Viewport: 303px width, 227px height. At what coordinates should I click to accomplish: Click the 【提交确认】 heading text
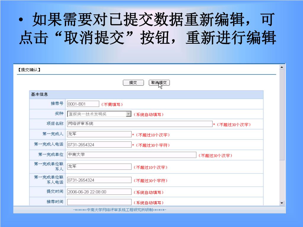tap(29, 70)
